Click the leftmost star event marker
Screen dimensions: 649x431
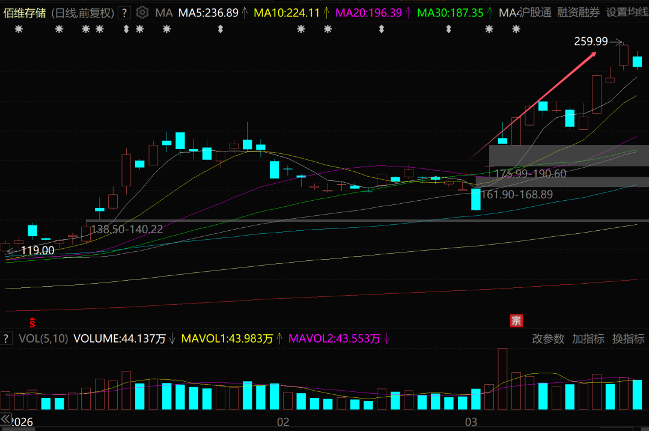coord(19,29)
